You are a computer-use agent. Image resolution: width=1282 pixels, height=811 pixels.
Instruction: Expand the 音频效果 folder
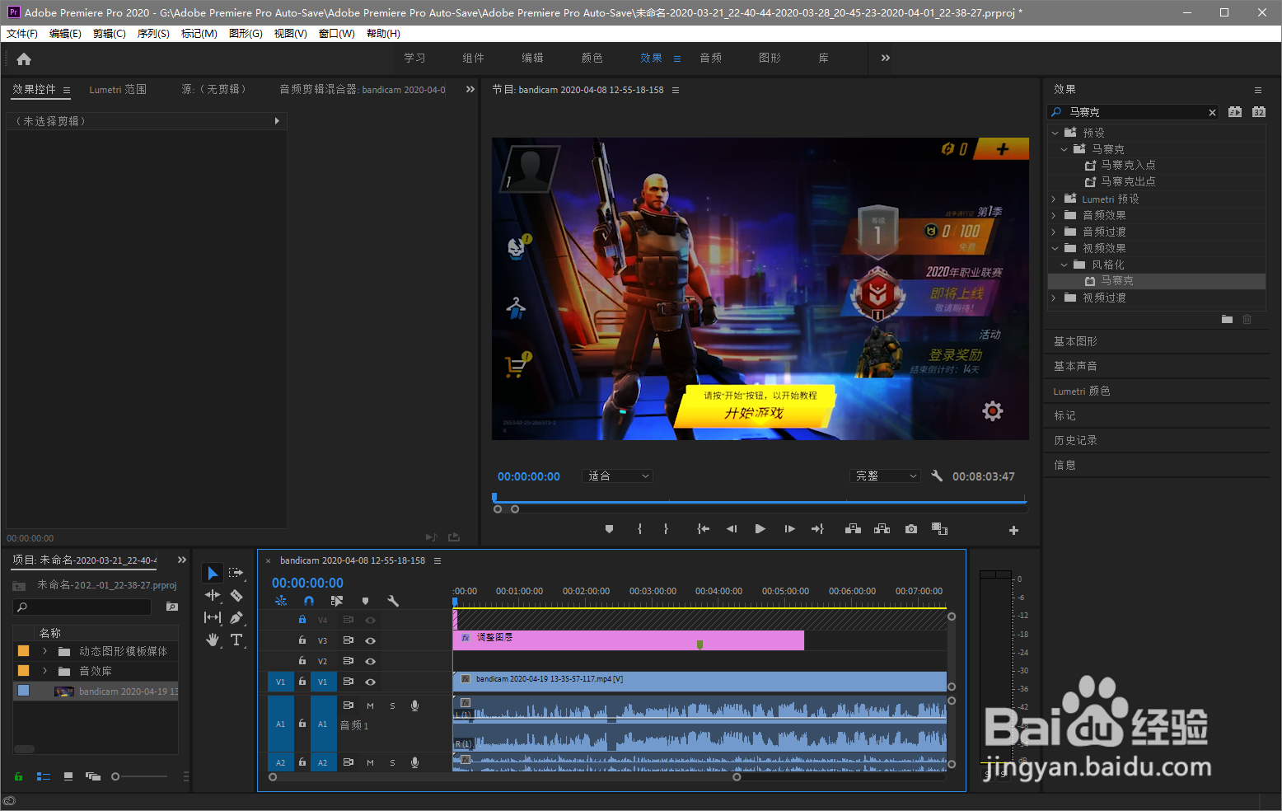[1054, 215]
